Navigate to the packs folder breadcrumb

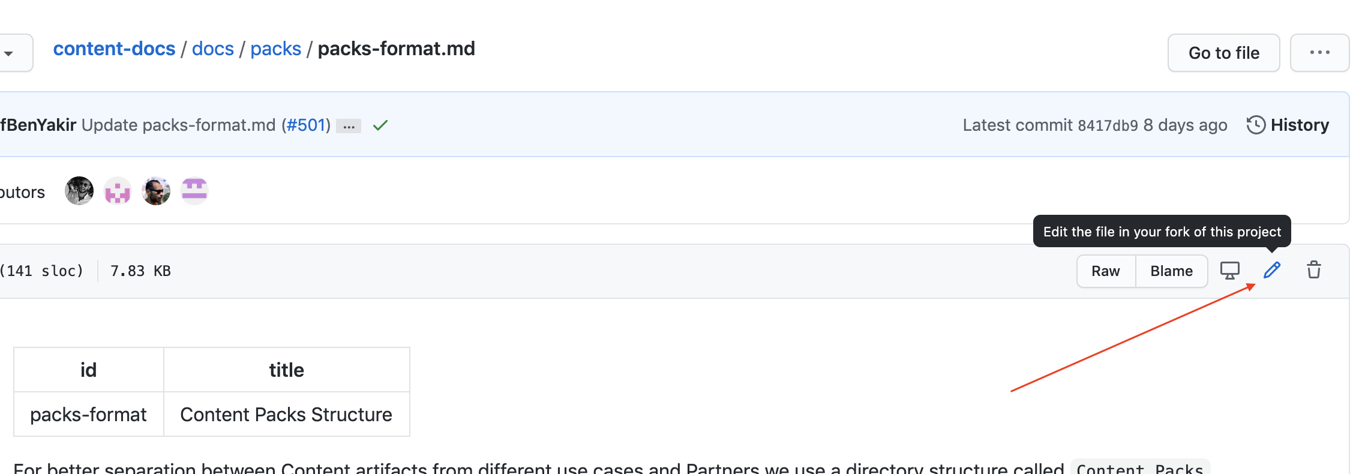[275, 49]
